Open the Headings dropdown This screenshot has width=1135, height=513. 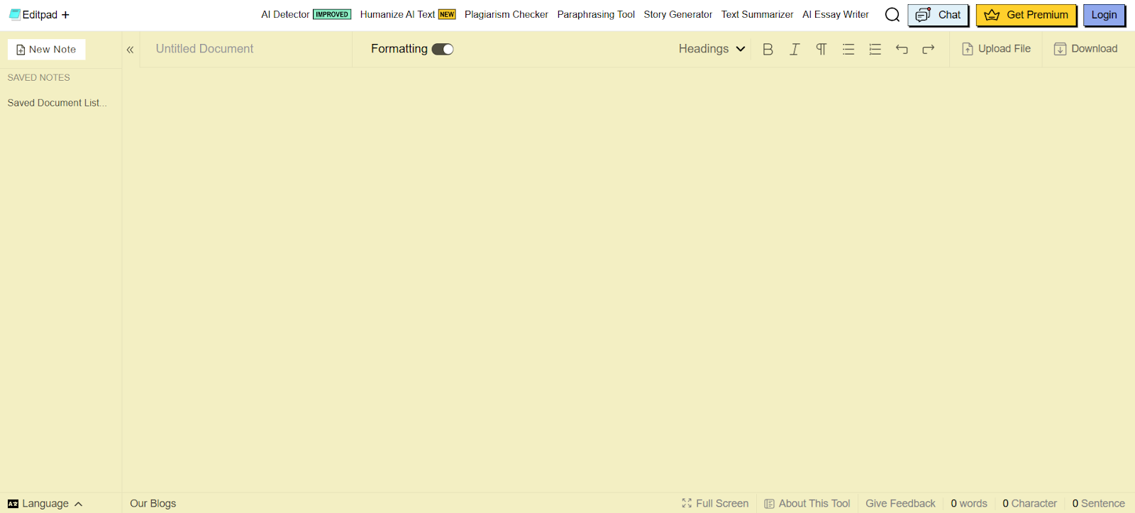[712, 49]
